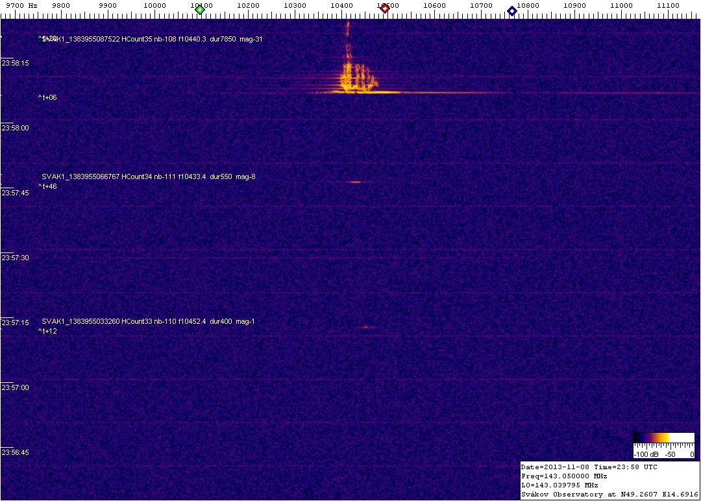Click the green diamond frequency marker
Viewport: 701px width, 501px height.
(201, 10)
